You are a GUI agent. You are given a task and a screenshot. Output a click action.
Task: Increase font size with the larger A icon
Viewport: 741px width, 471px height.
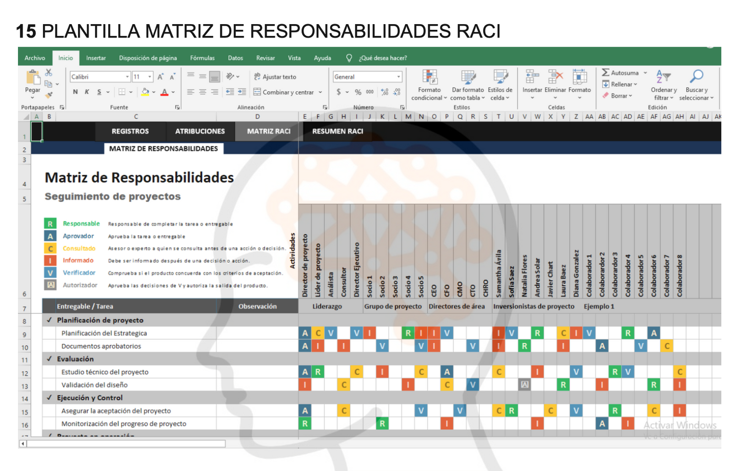[161, 77]
